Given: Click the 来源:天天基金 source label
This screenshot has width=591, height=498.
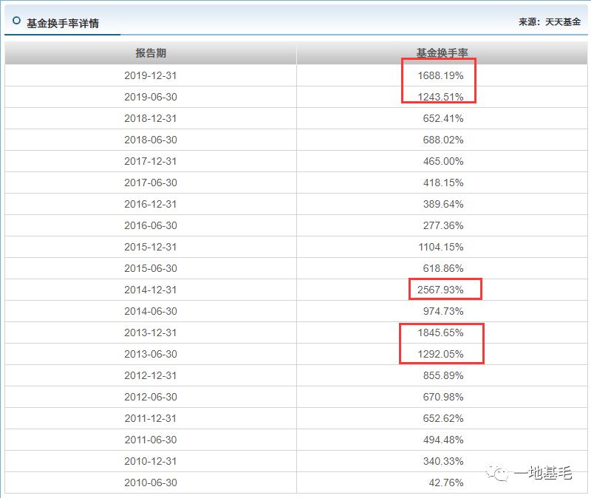Looking at the screenshot, I should point(550,22).
